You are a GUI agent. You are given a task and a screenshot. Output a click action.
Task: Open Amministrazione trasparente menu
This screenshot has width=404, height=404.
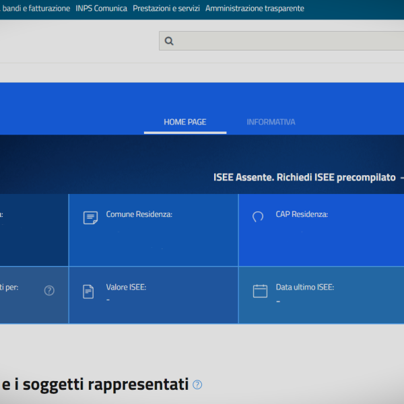(x=255, y=9)
